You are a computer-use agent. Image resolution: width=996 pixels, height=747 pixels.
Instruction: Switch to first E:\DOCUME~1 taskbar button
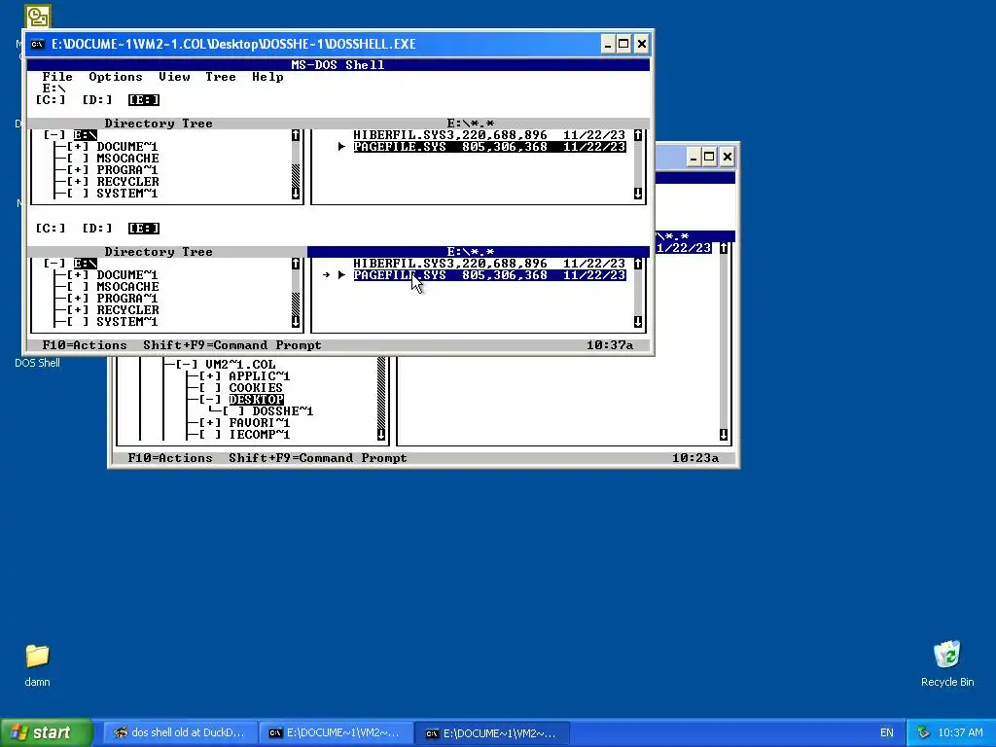pyautogui.click(x=336, y=733)
